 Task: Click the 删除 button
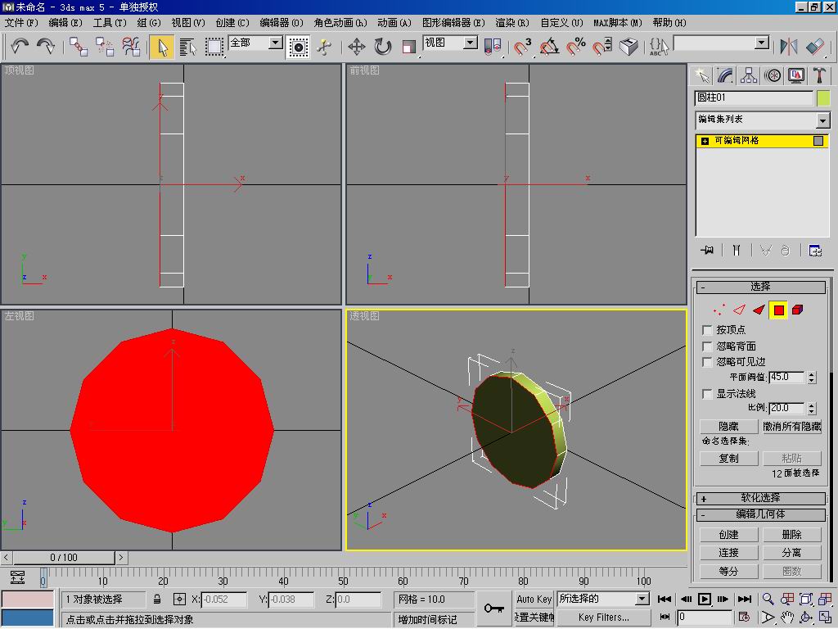pyautogui.click(x=791, y=534)
